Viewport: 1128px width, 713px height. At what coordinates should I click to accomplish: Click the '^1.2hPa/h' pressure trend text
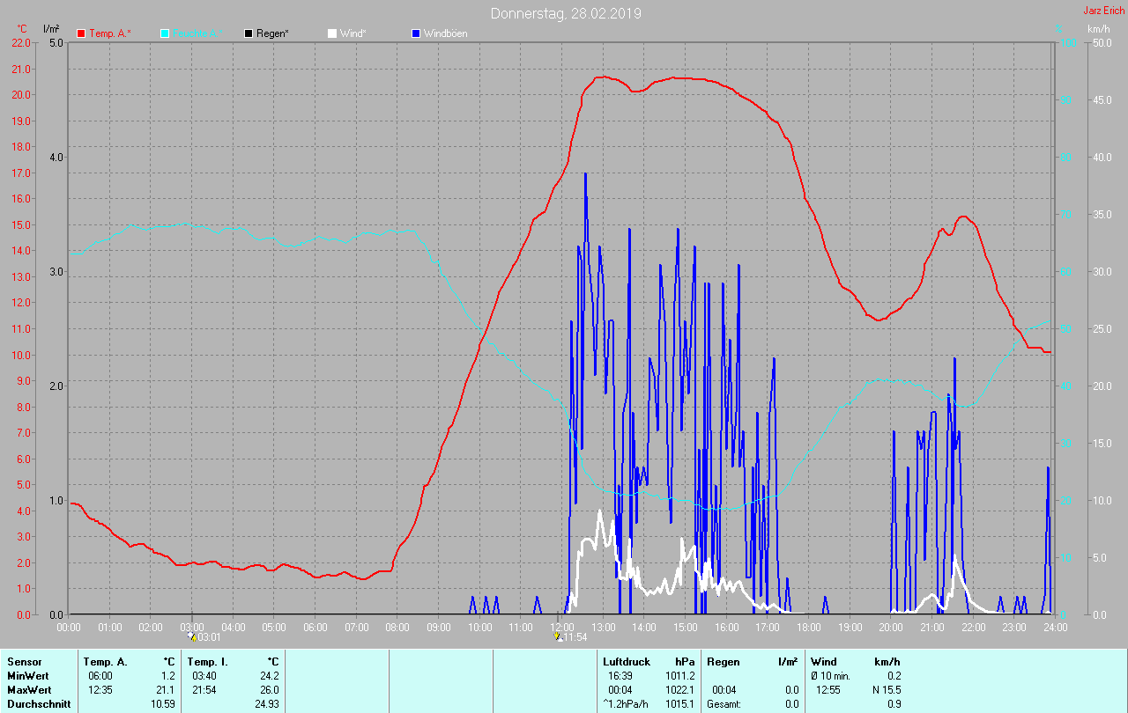(x=627, y=704)
